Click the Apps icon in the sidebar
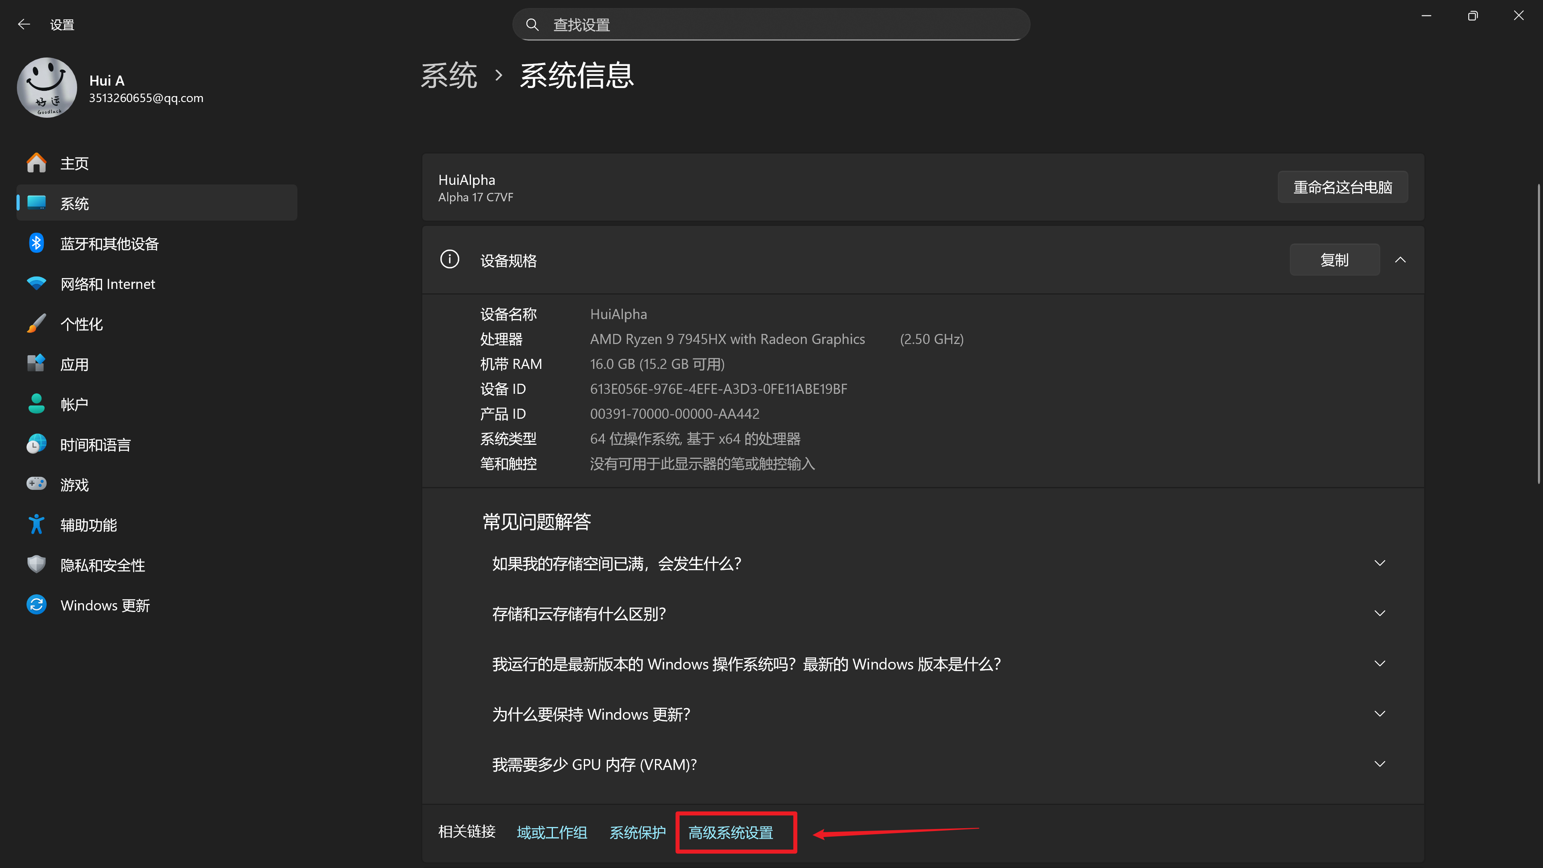The width and height of the screenshot is (1543, 868). coord(37,364)
